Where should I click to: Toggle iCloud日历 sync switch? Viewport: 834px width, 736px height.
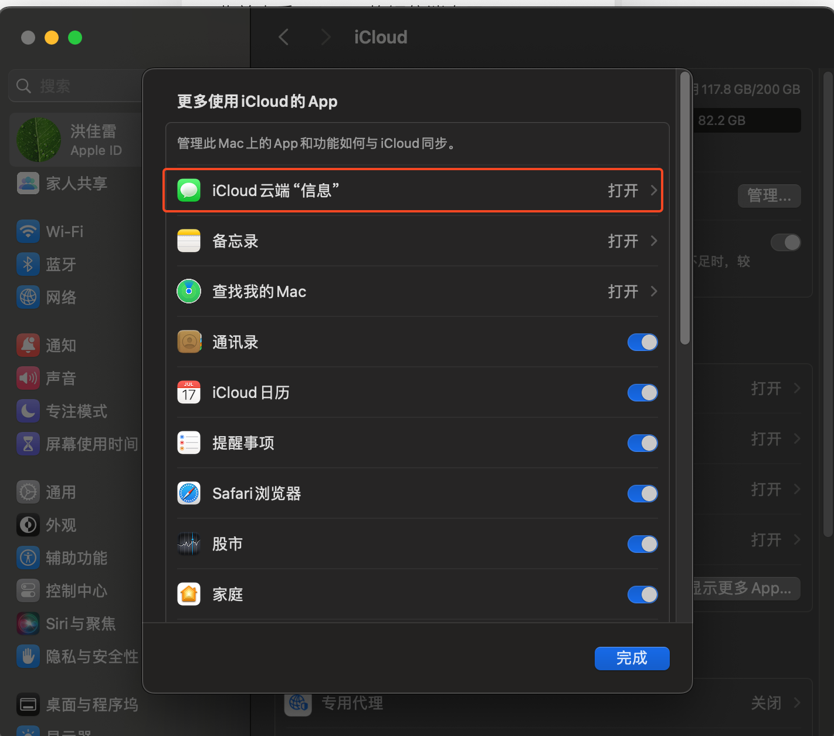(x=642, y=393)
